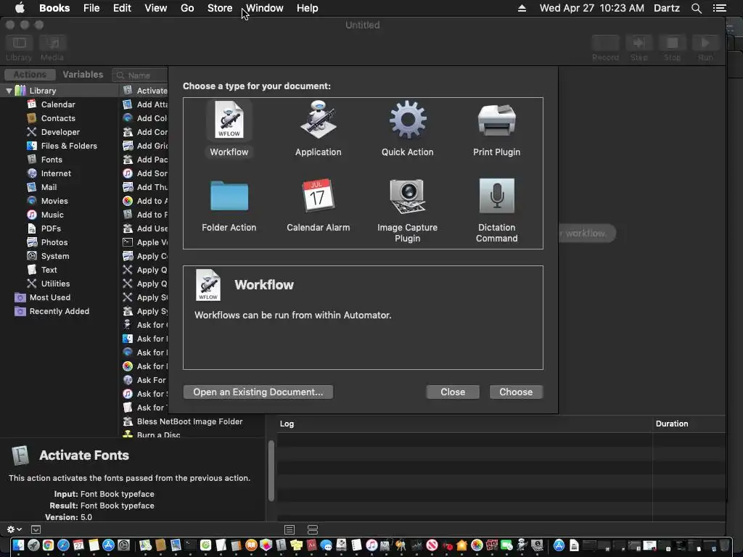Image resolution: width=743 pixels, height=557 pixels.
Task: Show the variables view below workflow
Action: (313, 529)
